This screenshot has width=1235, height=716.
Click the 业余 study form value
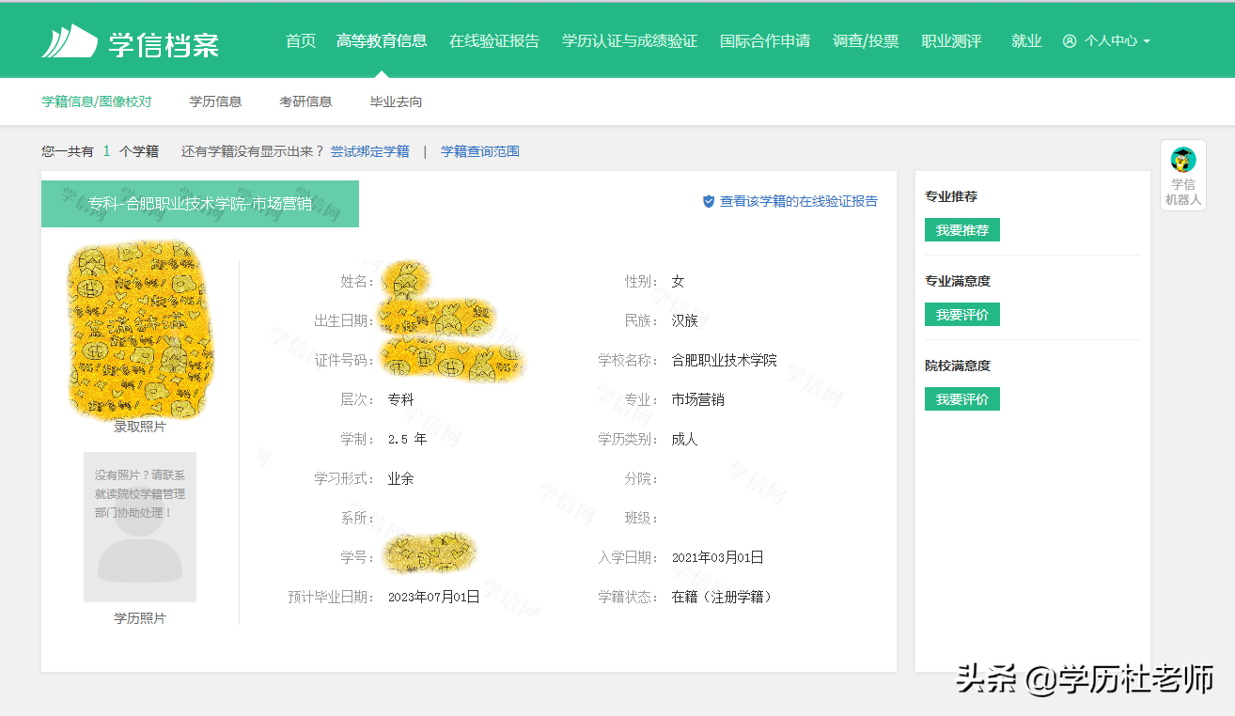(x=401, y=478)
